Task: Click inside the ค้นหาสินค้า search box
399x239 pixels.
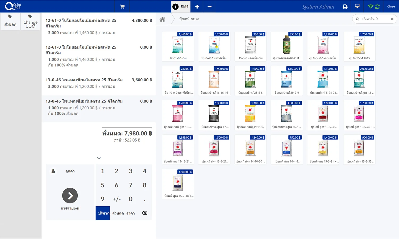Action: 372,19
